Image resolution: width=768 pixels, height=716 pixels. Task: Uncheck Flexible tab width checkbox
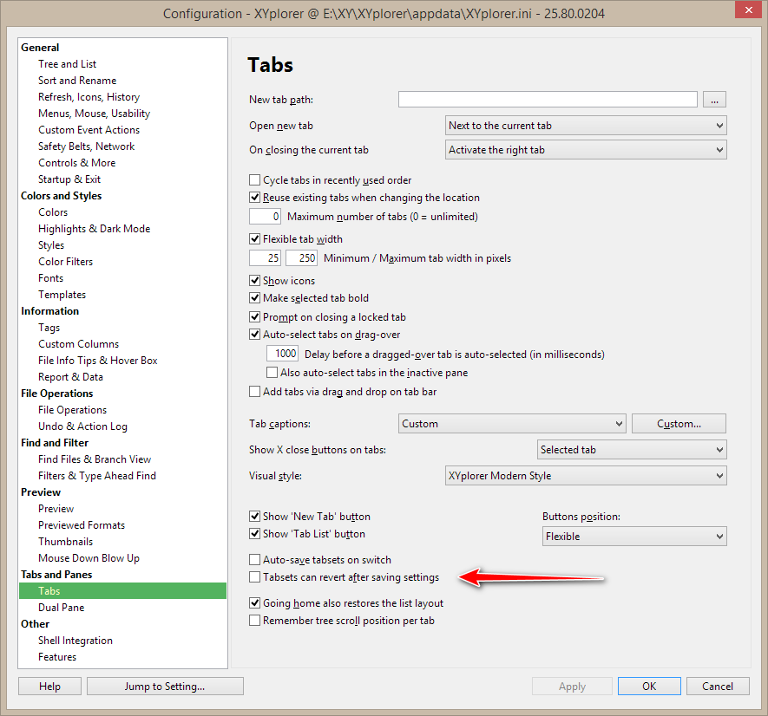[255, 239]
